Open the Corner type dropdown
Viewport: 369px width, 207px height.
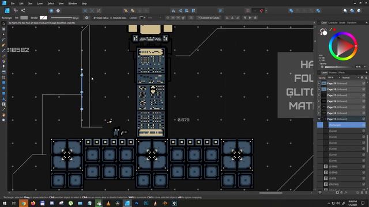(142, 18)
